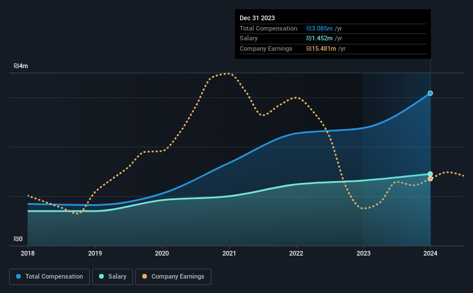Viewport: 473px width, 293px height.
Task: Toggle the Company Earnings legend button
Action: [x=173, y=277]
